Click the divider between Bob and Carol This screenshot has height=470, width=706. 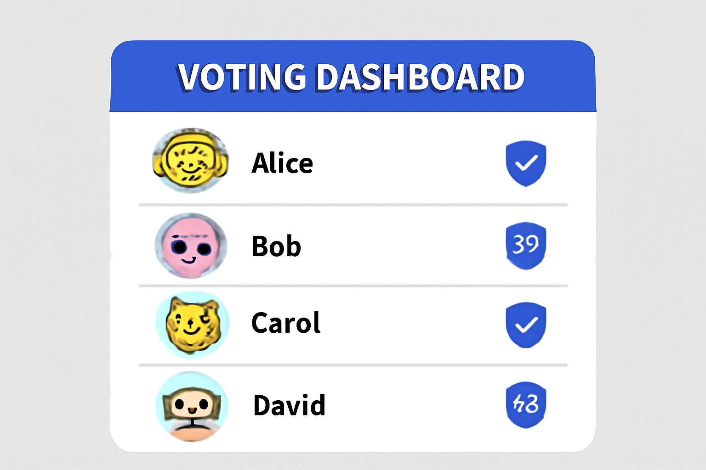pyautogui.click(x=353, y=286)
